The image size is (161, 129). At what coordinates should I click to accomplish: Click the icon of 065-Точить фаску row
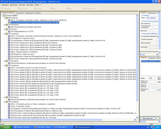(x=9, y=95)
